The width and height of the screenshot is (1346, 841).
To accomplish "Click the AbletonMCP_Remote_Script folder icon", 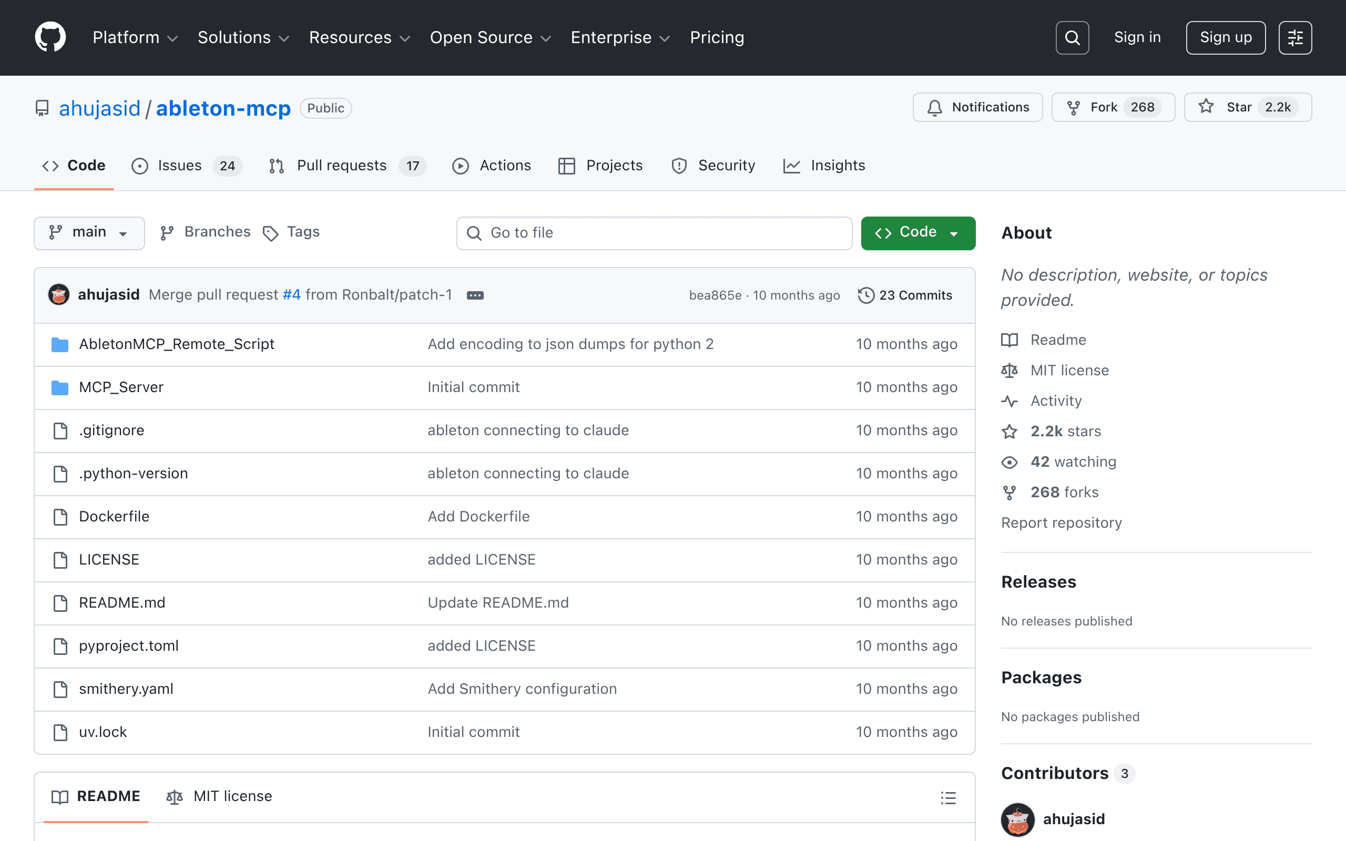I will [60, 344].
